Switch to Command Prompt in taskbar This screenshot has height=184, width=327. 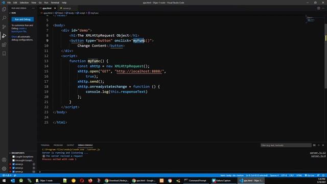click(x=195, y=180)
